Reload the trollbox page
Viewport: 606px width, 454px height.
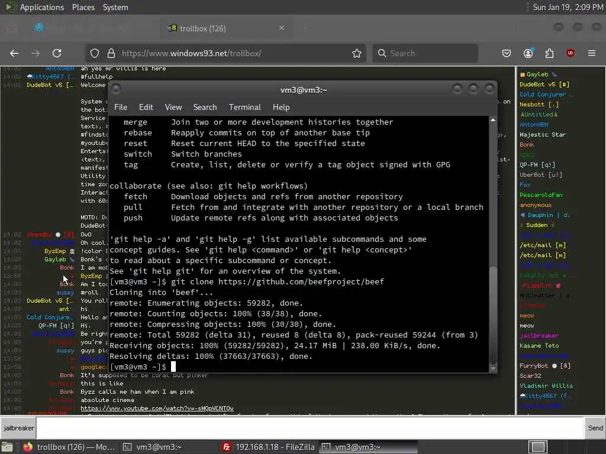pyautogui.click(x=57, y=53)
